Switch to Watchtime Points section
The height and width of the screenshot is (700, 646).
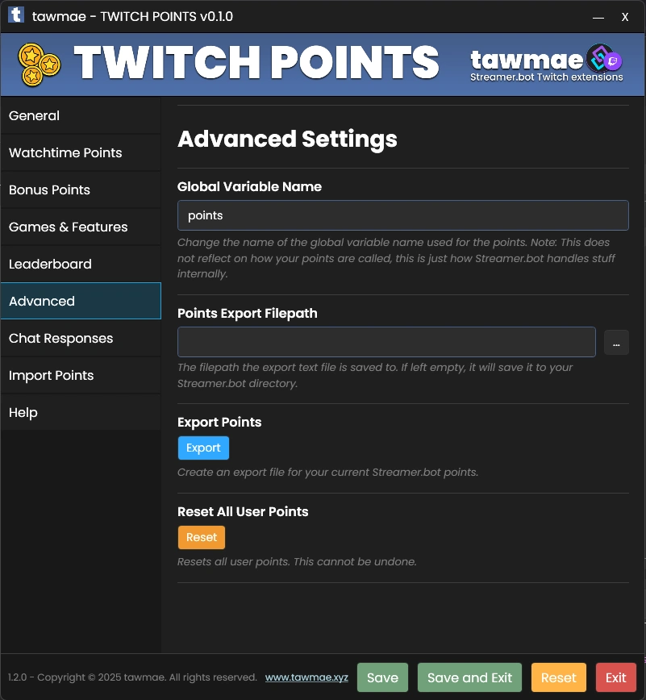[81, 152]
